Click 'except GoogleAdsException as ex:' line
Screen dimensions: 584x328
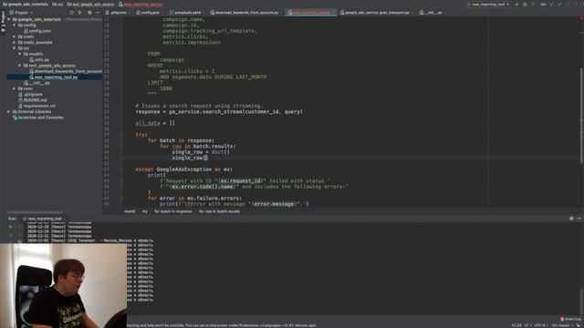pyautogui.click(x=184, y=169)
